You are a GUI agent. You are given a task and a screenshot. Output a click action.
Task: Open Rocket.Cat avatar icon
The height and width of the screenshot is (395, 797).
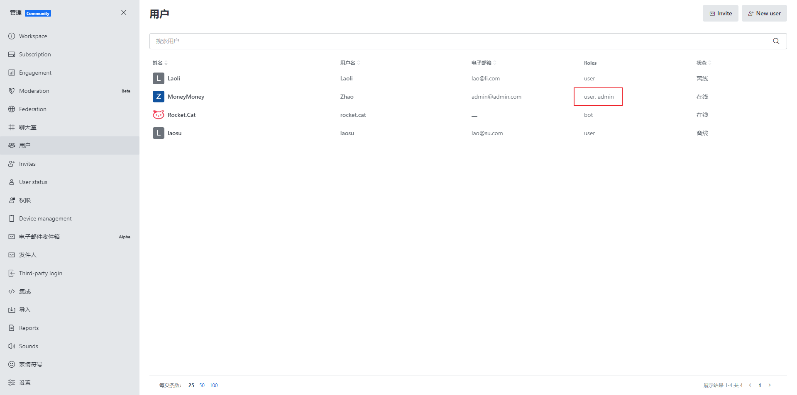coord(158,115)
